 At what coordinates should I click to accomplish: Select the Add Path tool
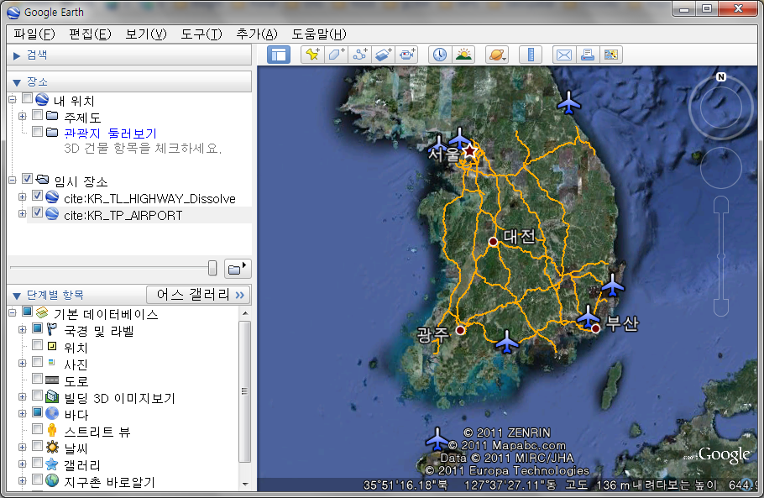point(358,54)
